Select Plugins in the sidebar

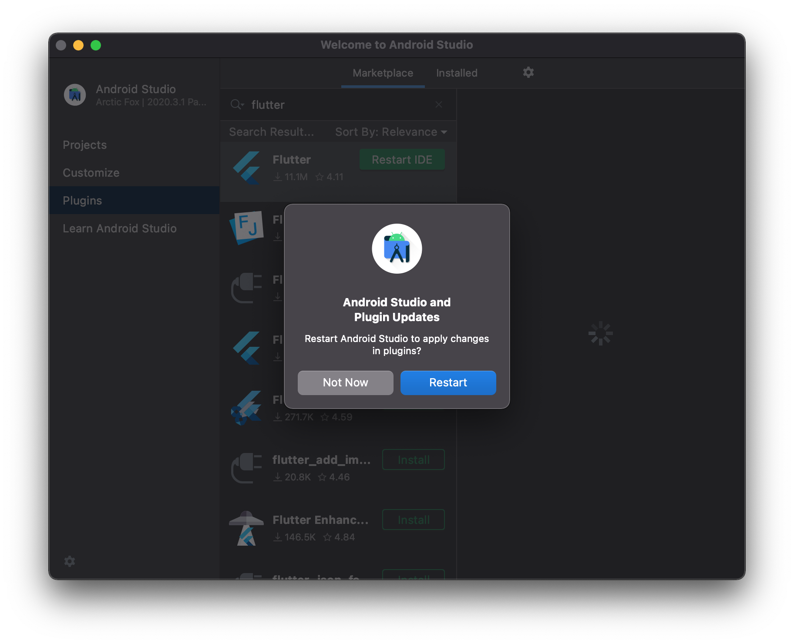point(134,201)
